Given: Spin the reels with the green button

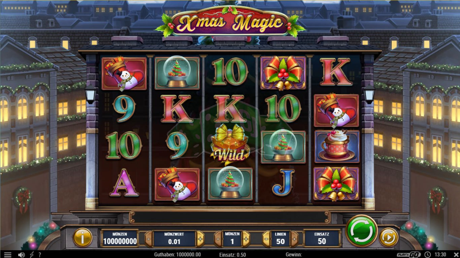Looking at the screenshot, I should point(362,231).
